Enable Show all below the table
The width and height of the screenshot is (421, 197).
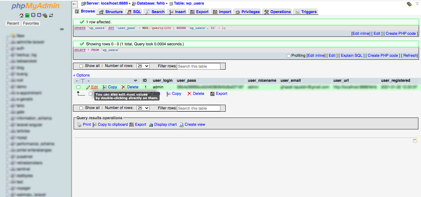click(81, 108)
